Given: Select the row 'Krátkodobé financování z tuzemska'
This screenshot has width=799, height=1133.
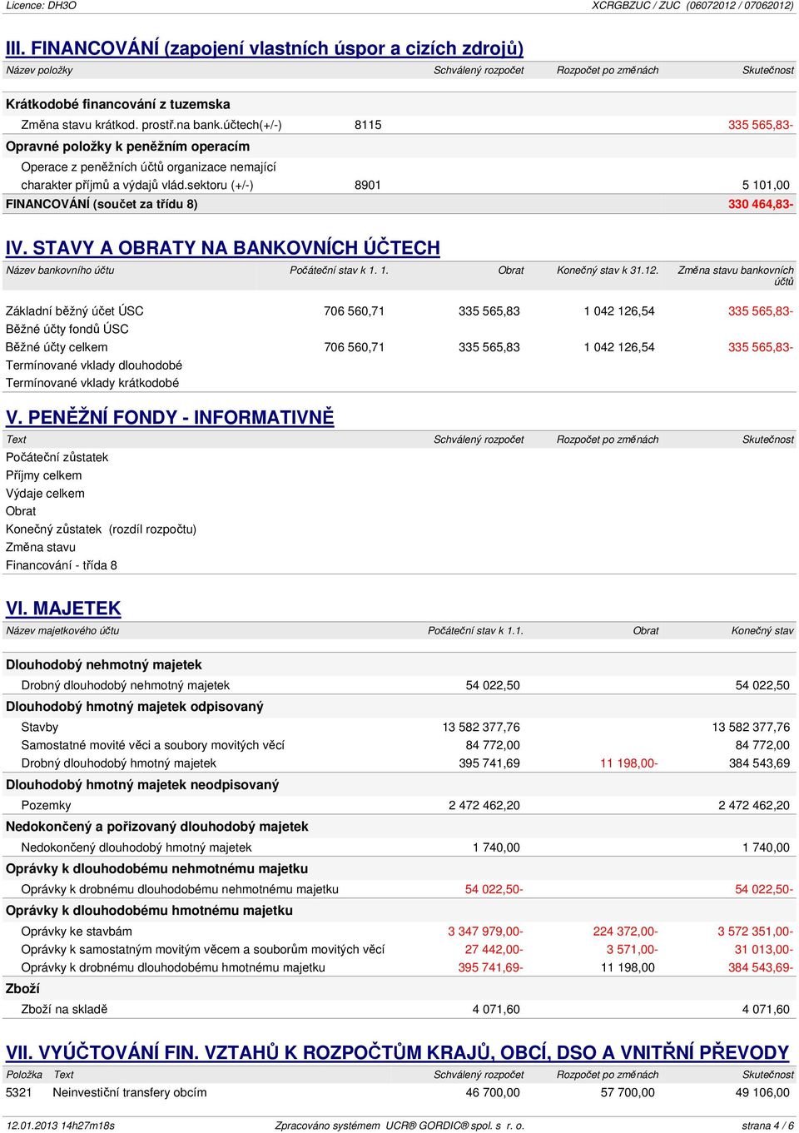Looking at the screenshot, I should pyautogui.click(x=400, y=104).
